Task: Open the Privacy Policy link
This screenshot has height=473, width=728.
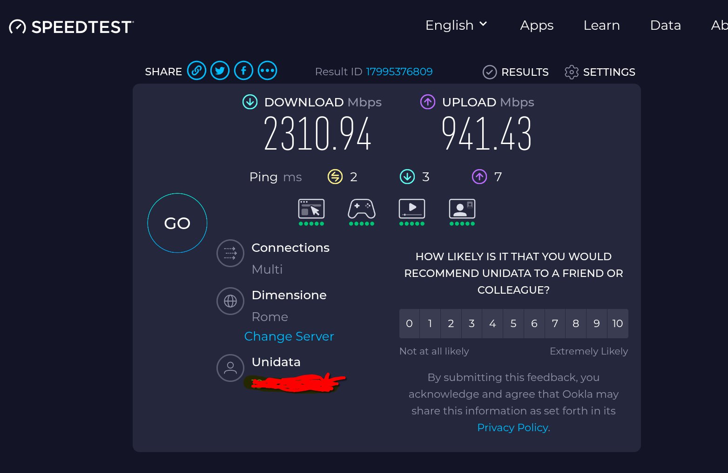Action: pos(512,427)
